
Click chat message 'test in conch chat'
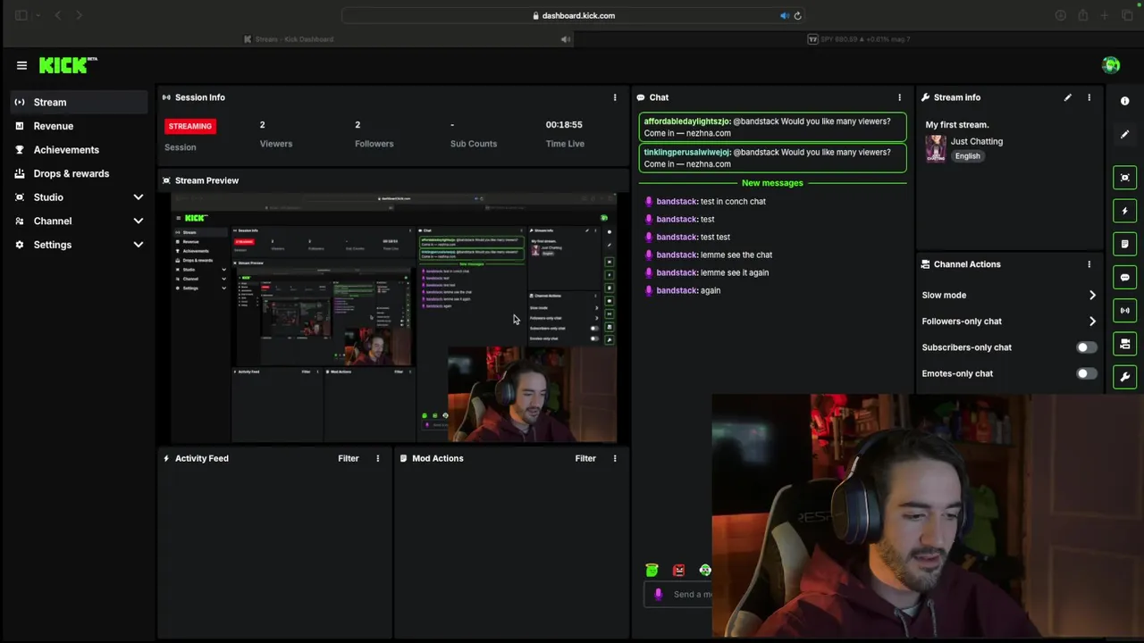coord(733,202)
